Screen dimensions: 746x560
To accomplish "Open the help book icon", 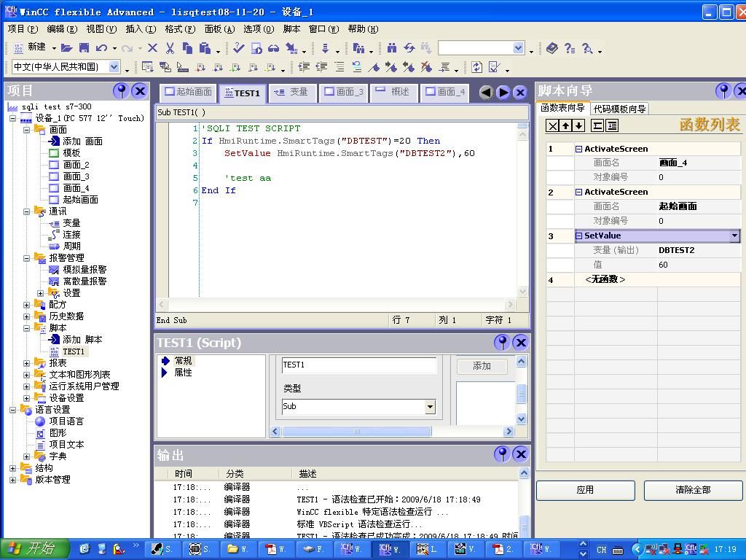I will [552, 48].
